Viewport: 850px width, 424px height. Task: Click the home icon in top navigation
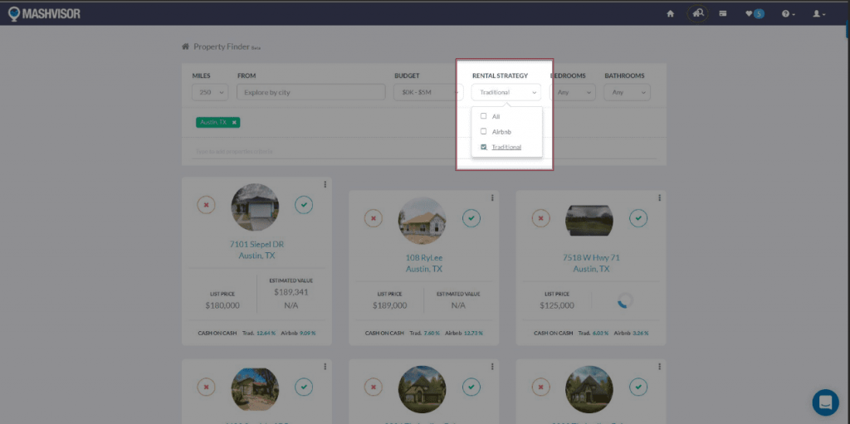(x=670, y=13)
